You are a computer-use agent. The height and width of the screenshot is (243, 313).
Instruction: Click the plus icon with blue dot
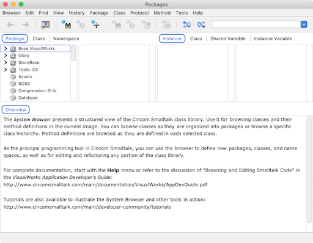tap(95, 24)
